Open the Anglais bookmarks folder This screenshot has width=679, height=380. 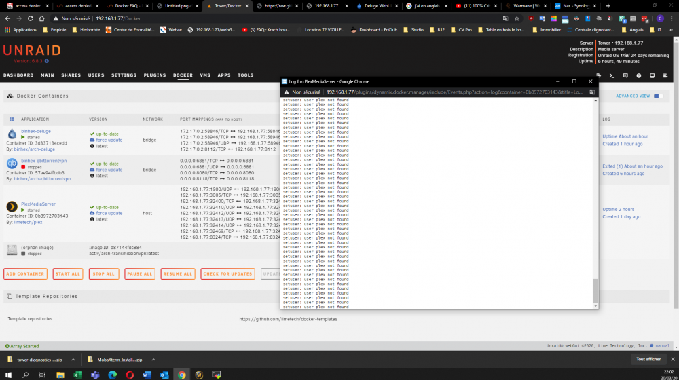click(x=633, y=30)
